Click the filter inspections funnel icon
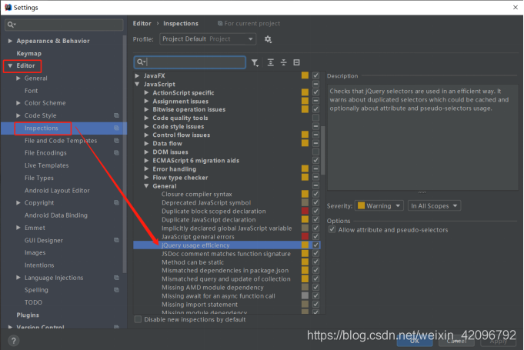 tap(255, 62)
